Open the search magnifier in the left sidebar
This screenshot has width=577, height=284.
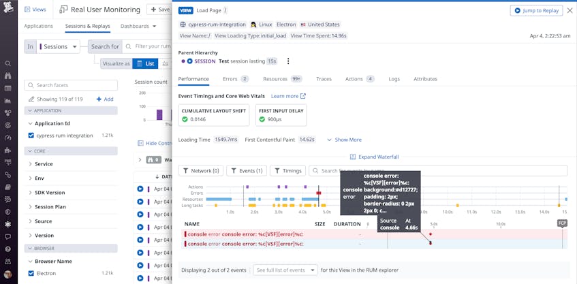tap(8, 63)
